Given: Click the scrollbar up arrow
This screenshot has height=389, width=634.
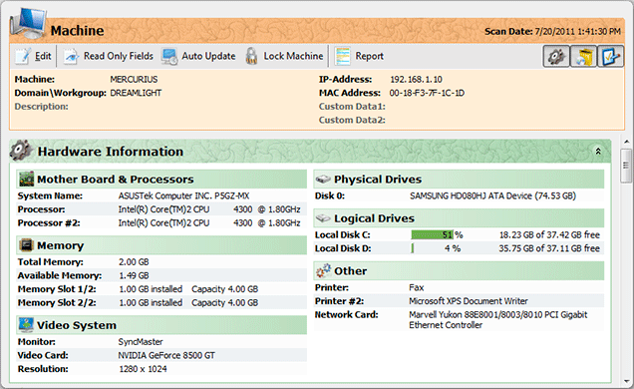Looking at the screenshot, I should (626, 142).
